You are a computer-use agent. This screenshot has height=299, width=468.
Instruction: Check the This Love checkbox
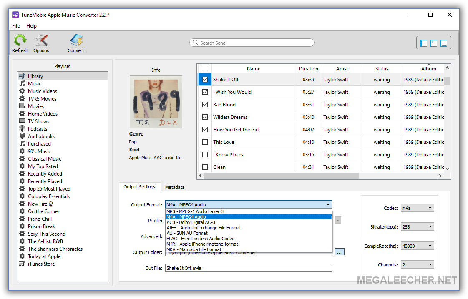[205, 142]
